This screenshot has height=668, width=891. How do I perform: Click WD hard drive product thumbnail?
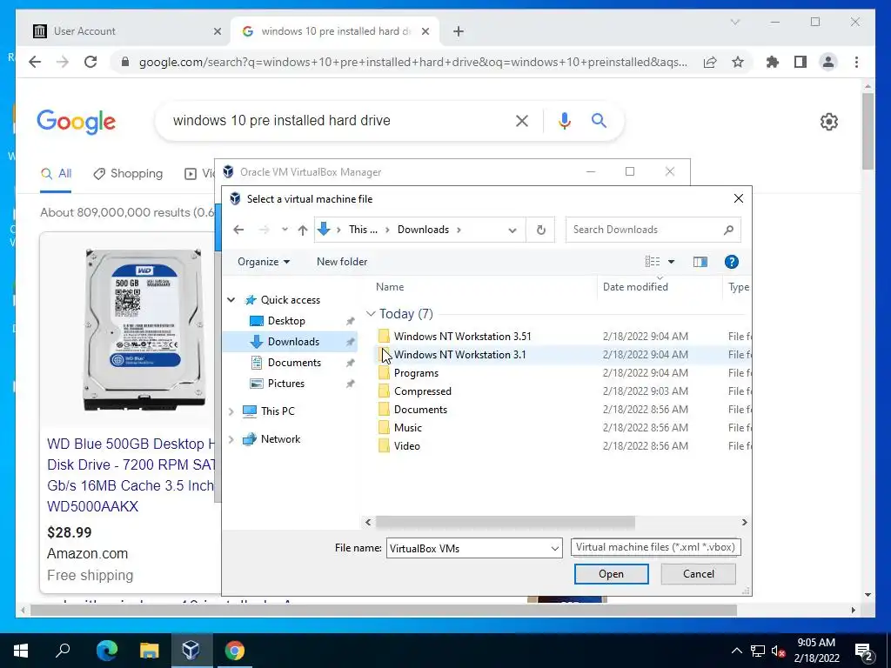coord(143,330)
